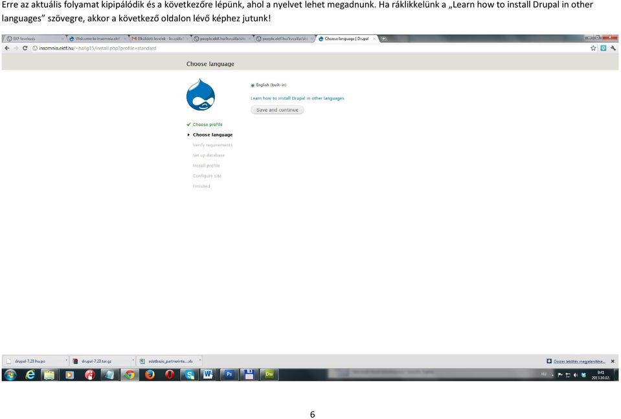Viewport: 621px width, 419px height.
Task: Click the Choose language page heading
Action: click(210, 64)
